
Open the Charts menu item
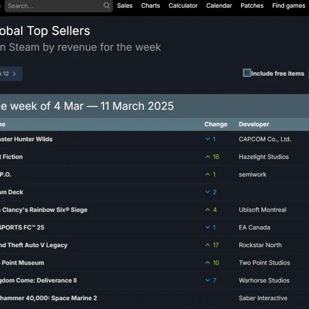pos(150,6)
